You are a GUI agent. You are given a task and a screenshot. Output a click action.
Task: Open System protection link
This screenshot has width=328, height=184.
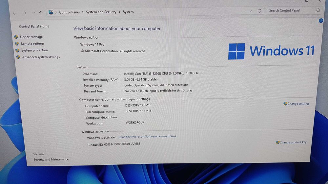point(34,50)
